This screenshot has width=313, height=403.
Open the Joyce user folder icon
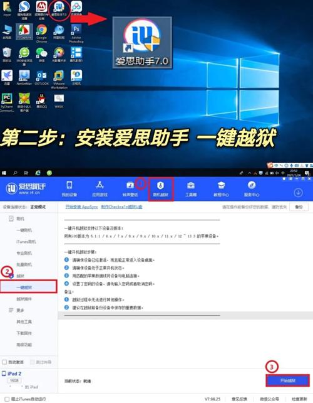pos(7,9)
